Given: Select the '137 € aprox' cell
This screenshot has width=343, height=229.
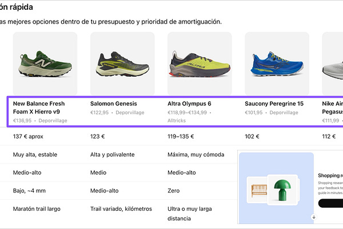Looking at the screenshot, I should (28, 136).
